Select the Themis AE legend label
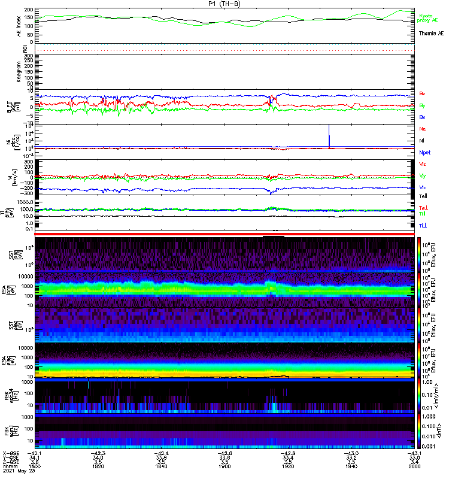This screenshot has height=479, width=449. [x=431, y=34]
